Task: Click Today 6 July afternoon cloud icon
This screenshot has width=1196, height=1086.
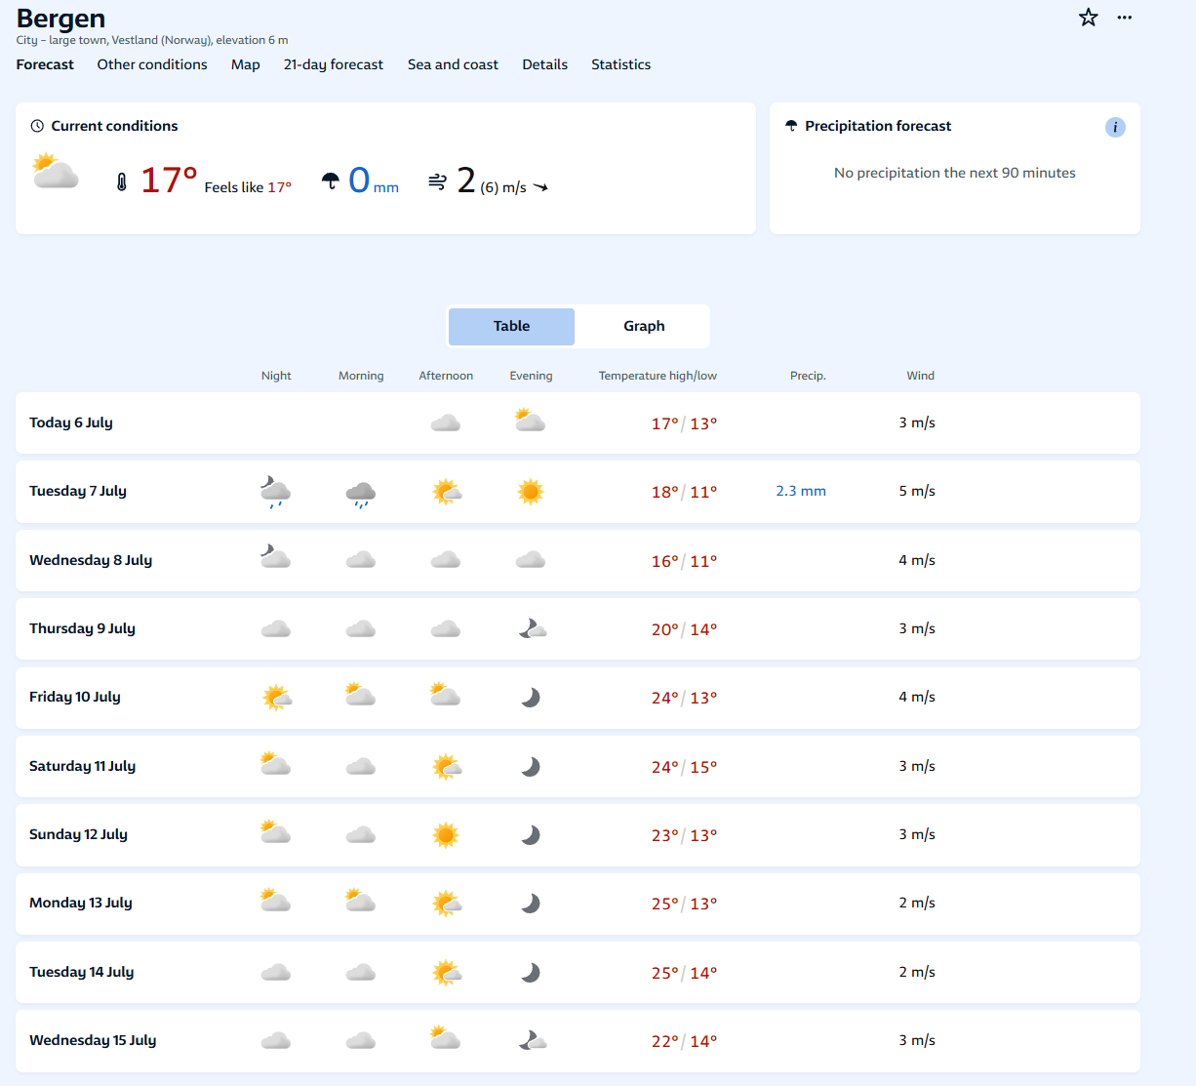Action: click(446, 422)
